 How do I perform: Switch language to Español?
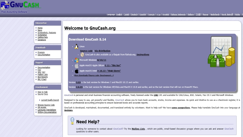142,14
